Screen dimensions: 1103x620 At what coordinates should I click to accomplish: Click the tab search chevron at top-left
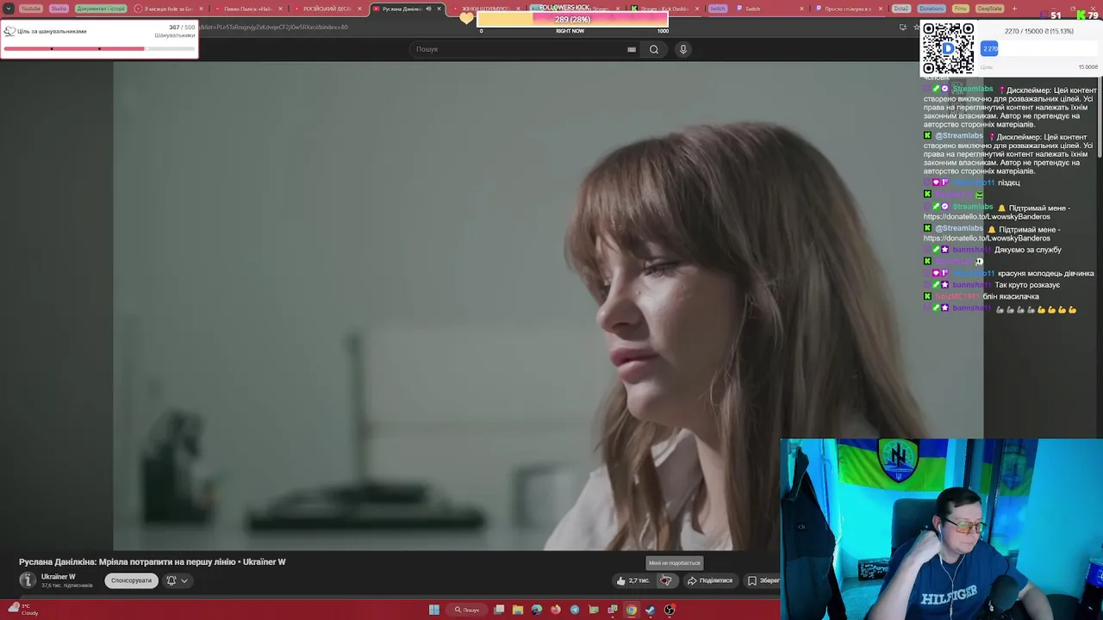[x=9, y=9]
